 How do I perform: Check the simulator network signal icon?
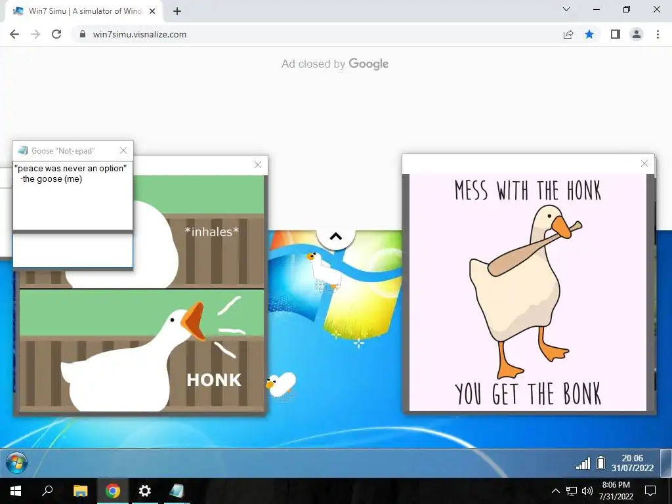pyautogui.click(x=583, y=463)
